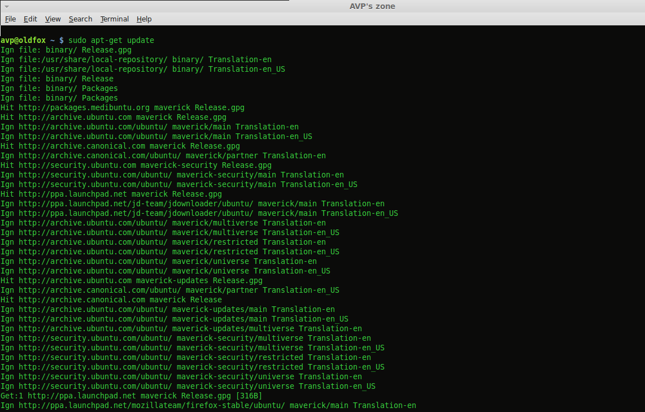Click the archive.canonical.com maverick Release.gpg line
645x412 pixels.
[x=120, y=146]
